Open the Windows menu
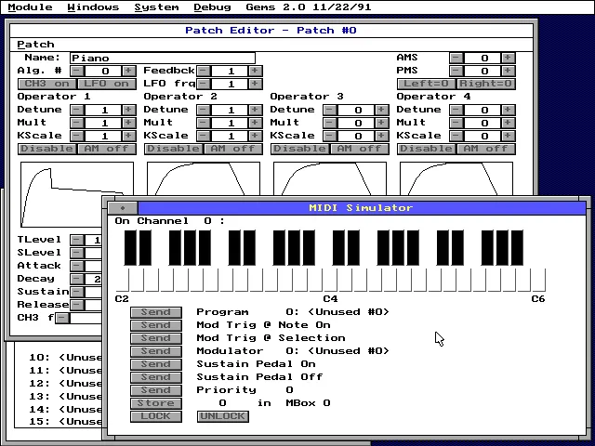 pos(93,7)
